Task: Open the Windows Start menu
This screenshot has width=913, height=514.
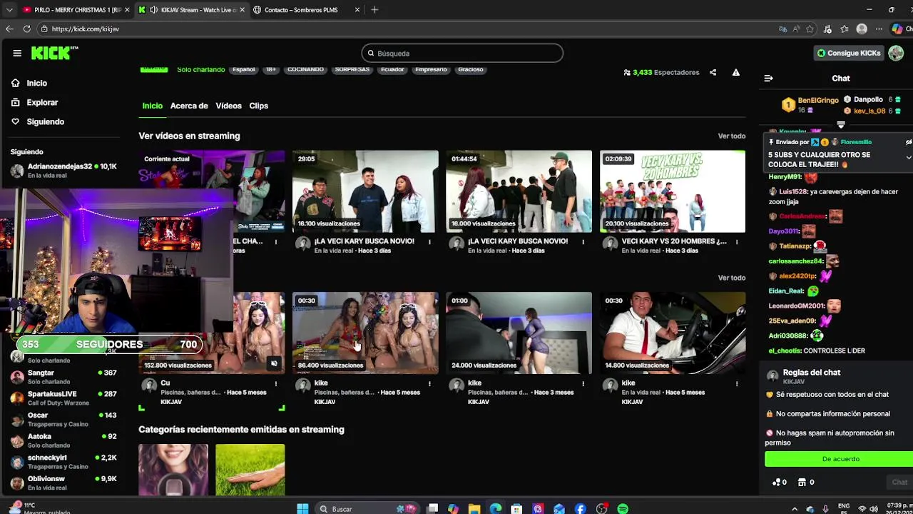Action: point(302,508)
